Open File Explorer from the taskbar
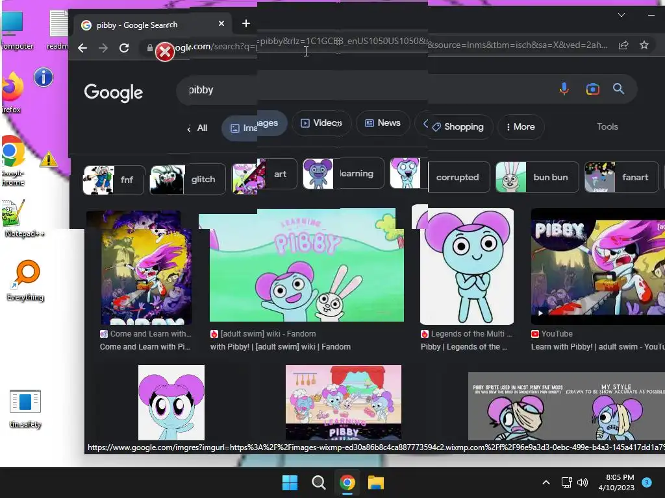 coord(376,482)
